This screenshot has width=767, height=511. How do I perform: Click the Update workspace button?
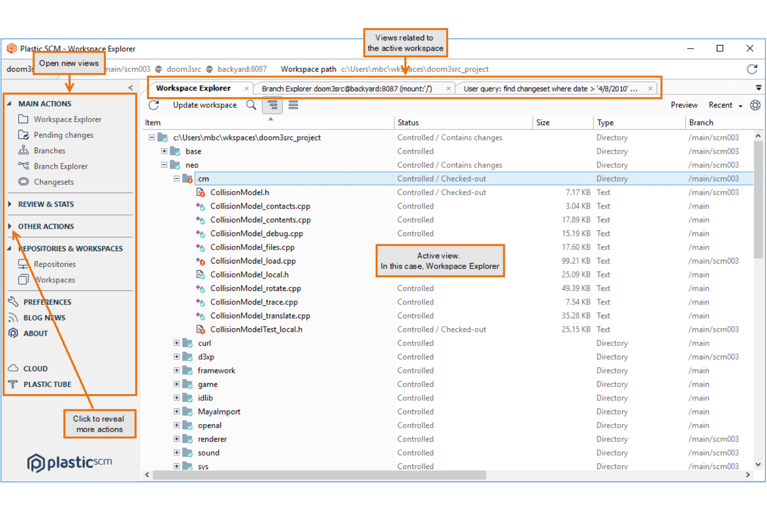coord(205,105)
